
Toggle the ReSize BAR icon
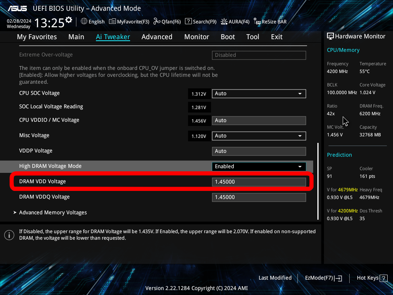pos(257,22)
